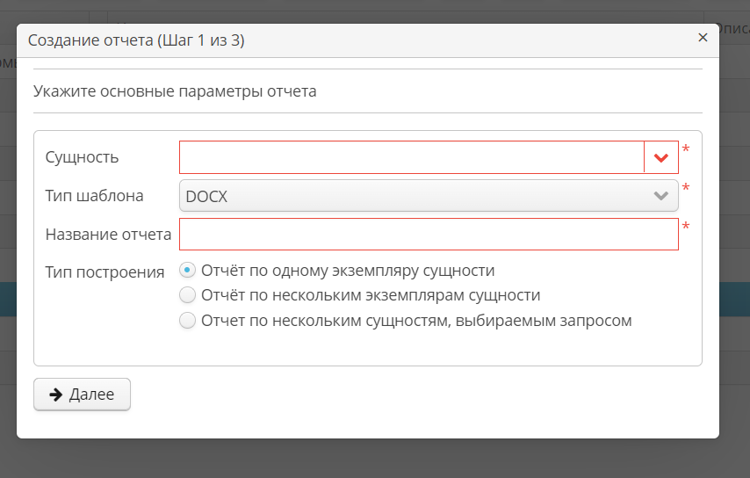Click heading Укажите основные параметры отчета

coord(175,91)
